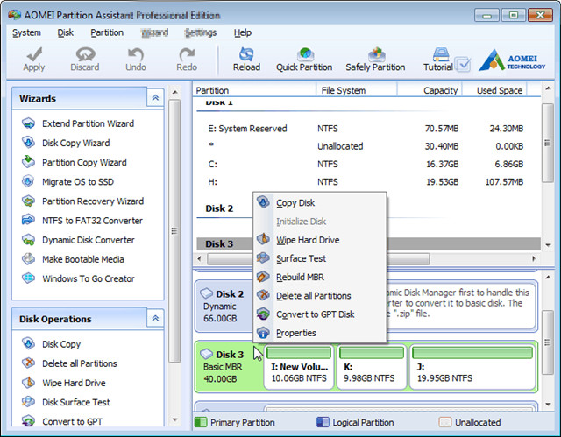Click left sidebar scrollbar down arrow
Screen dimensions: 561x437
click(174, 420)
